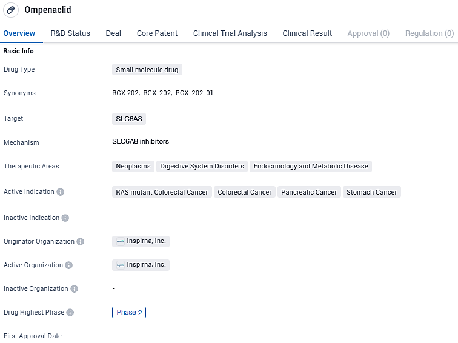This screenshot has width=458, height=343.
Task: Open the Deal tab
Action: coord(113,33)
